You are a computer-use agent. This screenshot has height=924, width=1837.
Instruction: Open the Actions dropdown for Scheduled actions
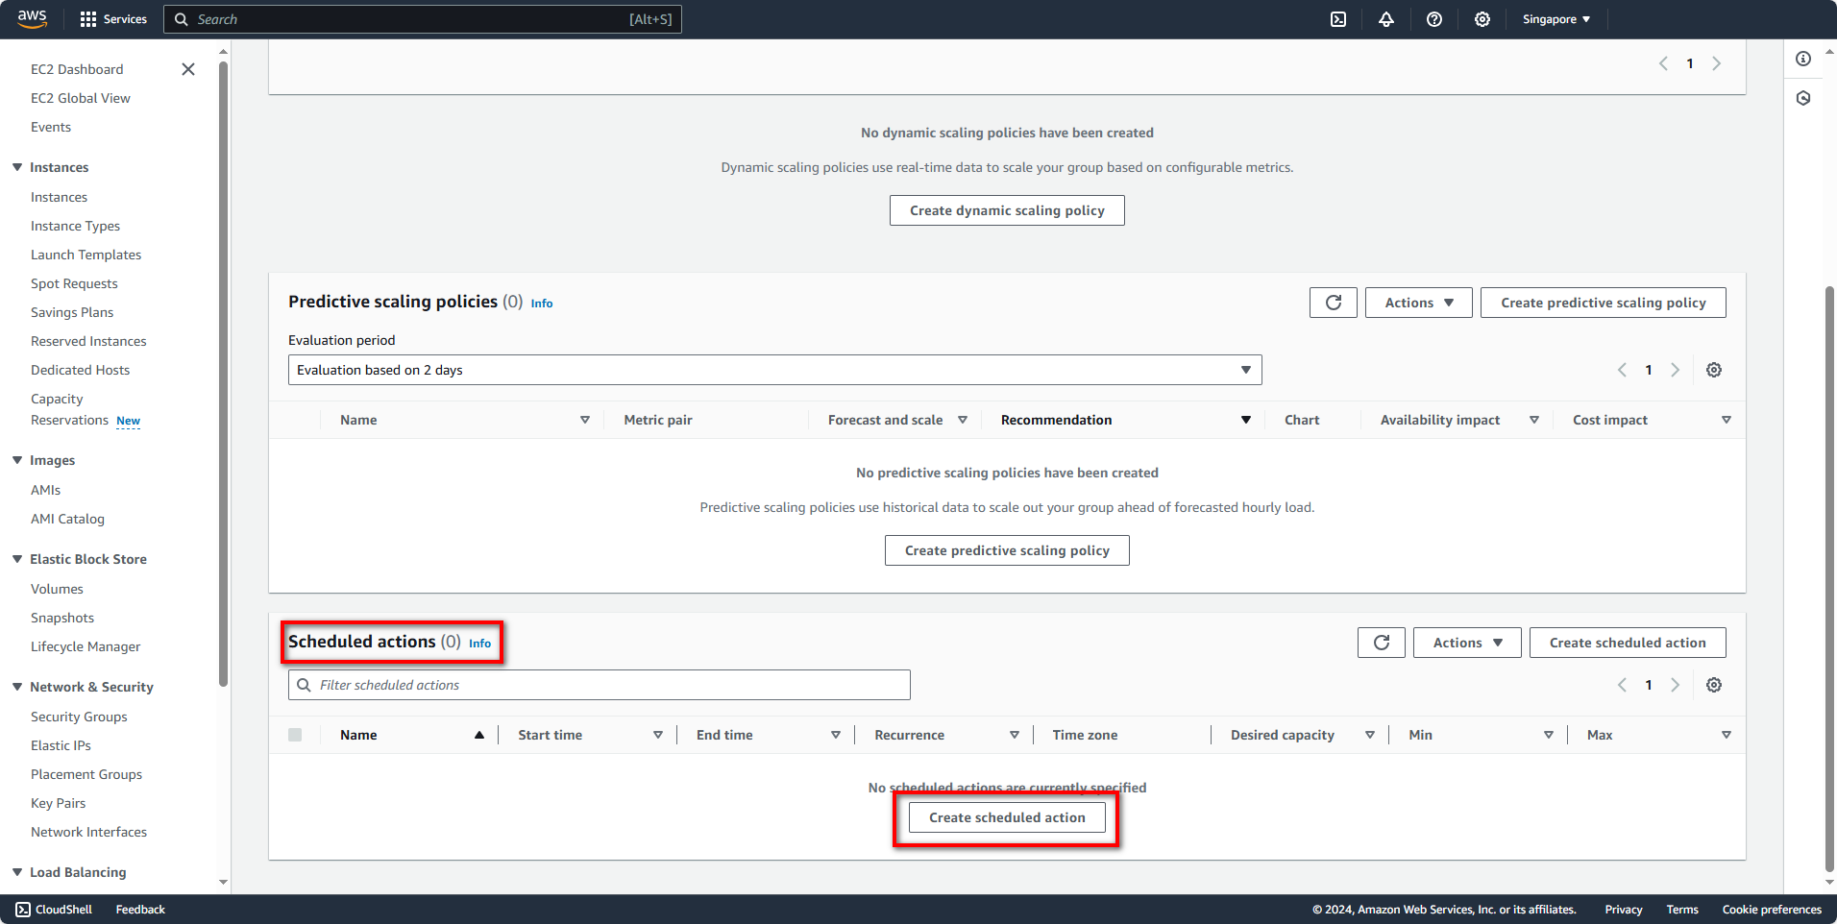1466,642
